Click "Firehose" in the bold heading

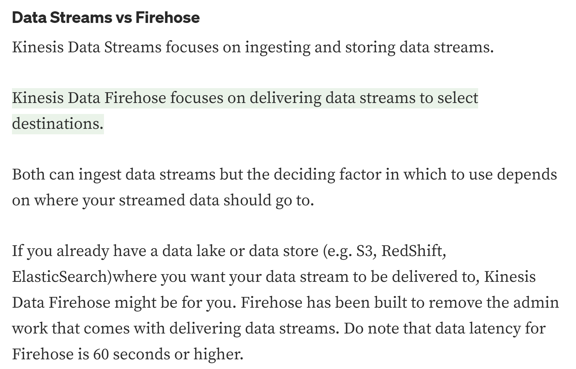pos(167,17)
